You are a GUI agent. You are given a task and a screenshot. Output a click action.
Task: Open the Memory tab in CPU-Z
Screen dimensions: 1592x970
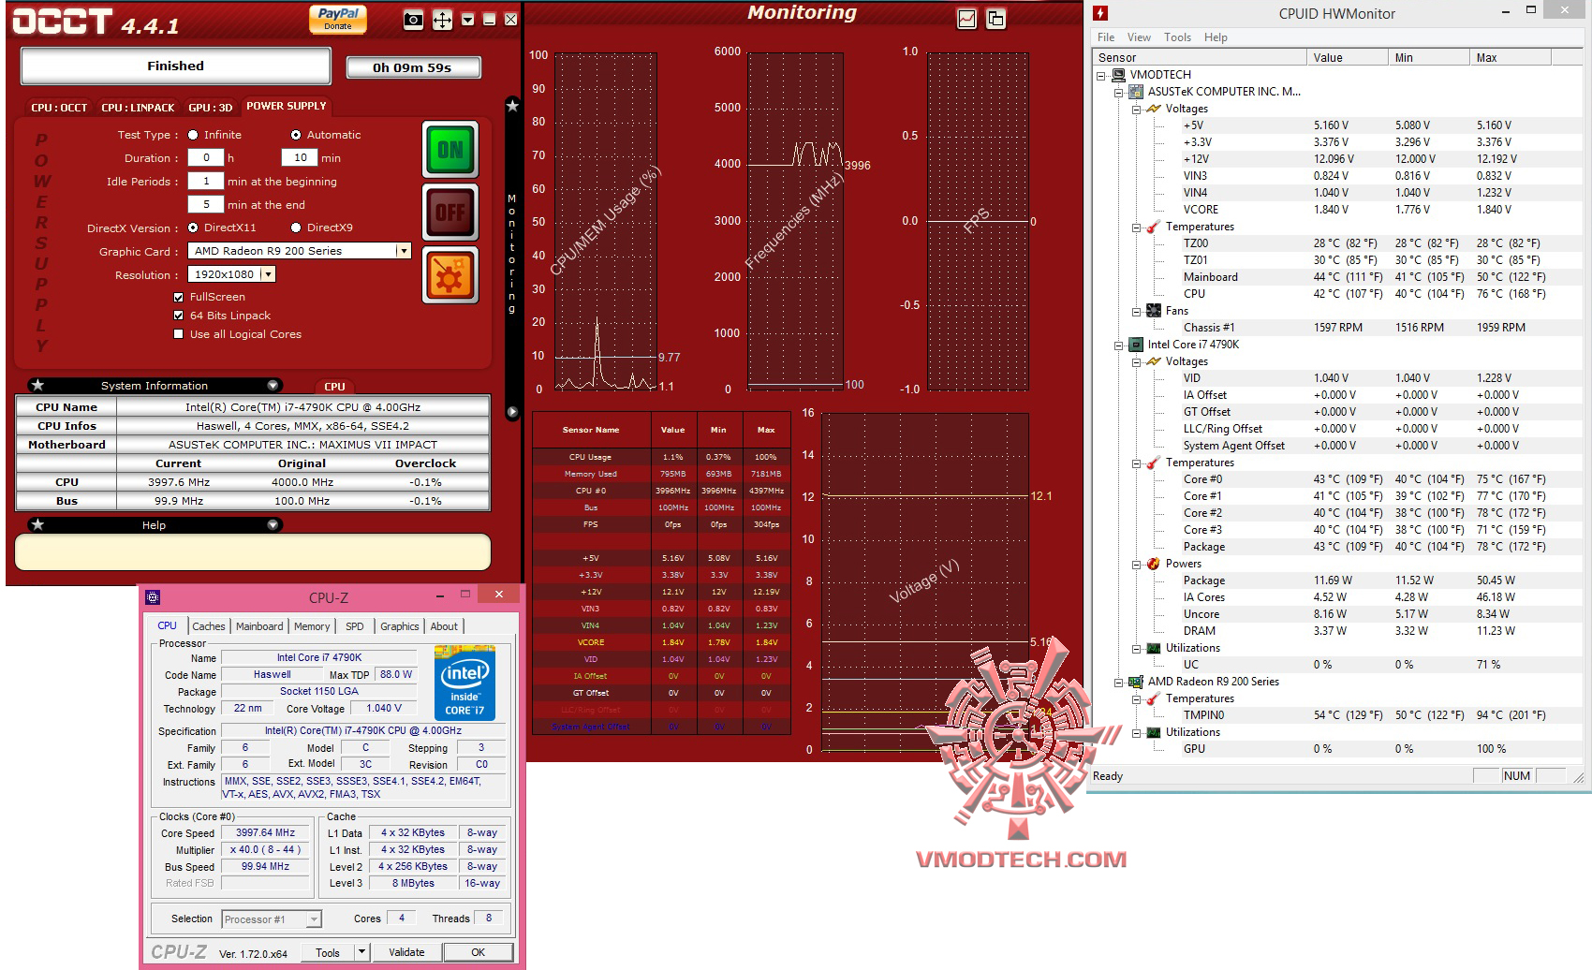(x=312, y=626)
